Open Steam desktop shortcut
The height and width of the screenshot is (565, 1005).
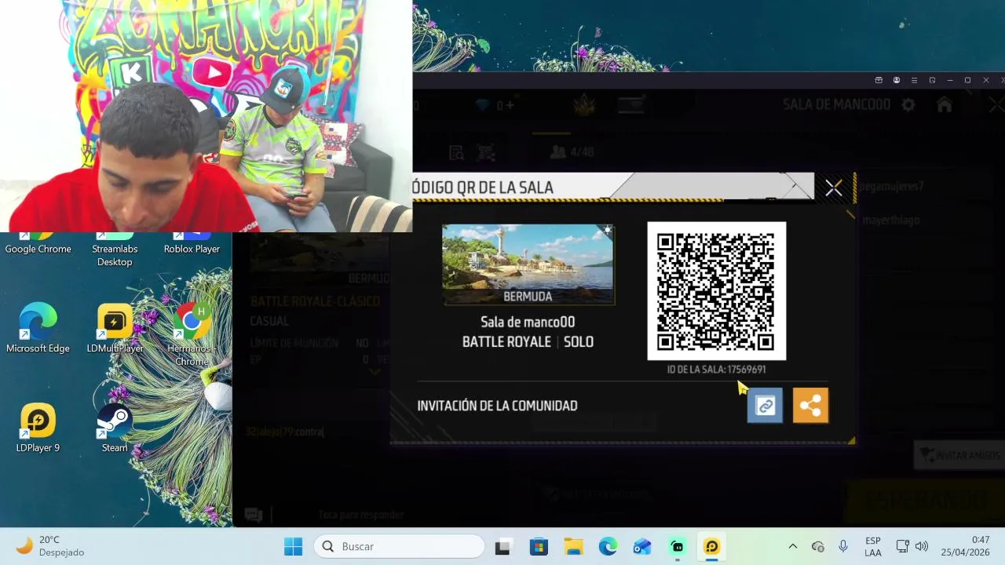(x=115, y=428)
